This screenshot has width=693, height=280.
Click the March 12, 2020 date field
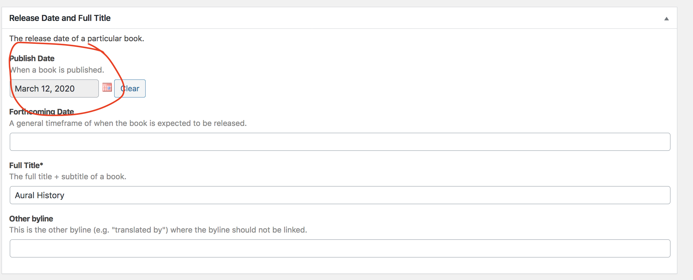pos(54,89)
